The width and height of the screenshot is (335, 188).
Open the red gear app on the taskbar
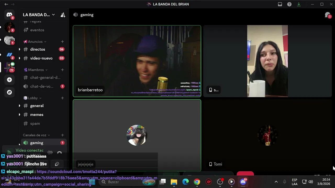pyautogui.click(x=209, y=182)
